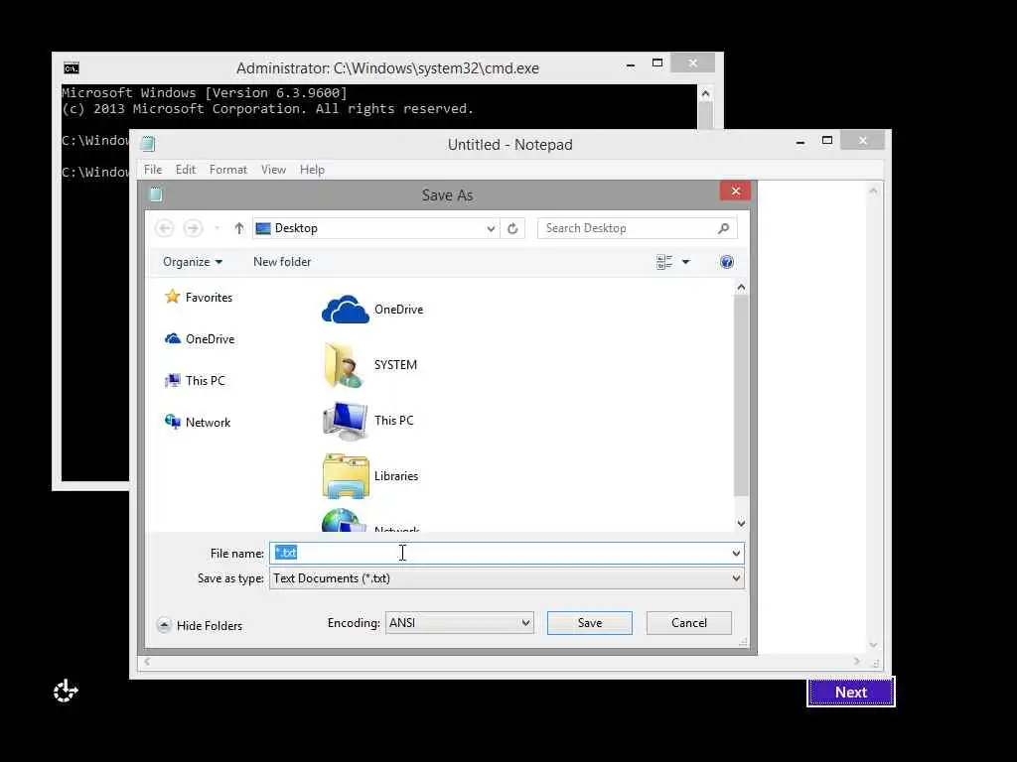Image resolution: width=1017 pixels, height=762 pixels.
Task: Maximize the cmd.exe window
Action: tap(657, 63)
